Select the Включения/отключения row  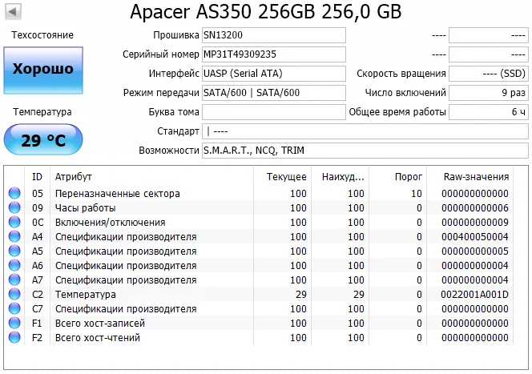tap(260, 222)
